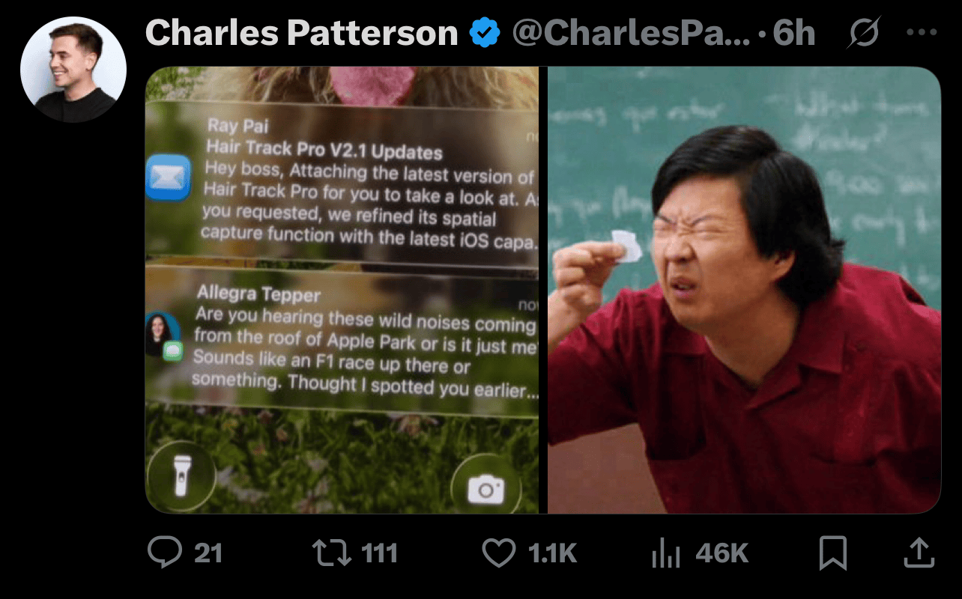Click the 1.1K likes count
This screenshot has width=962, height=599.
point(552,553)
